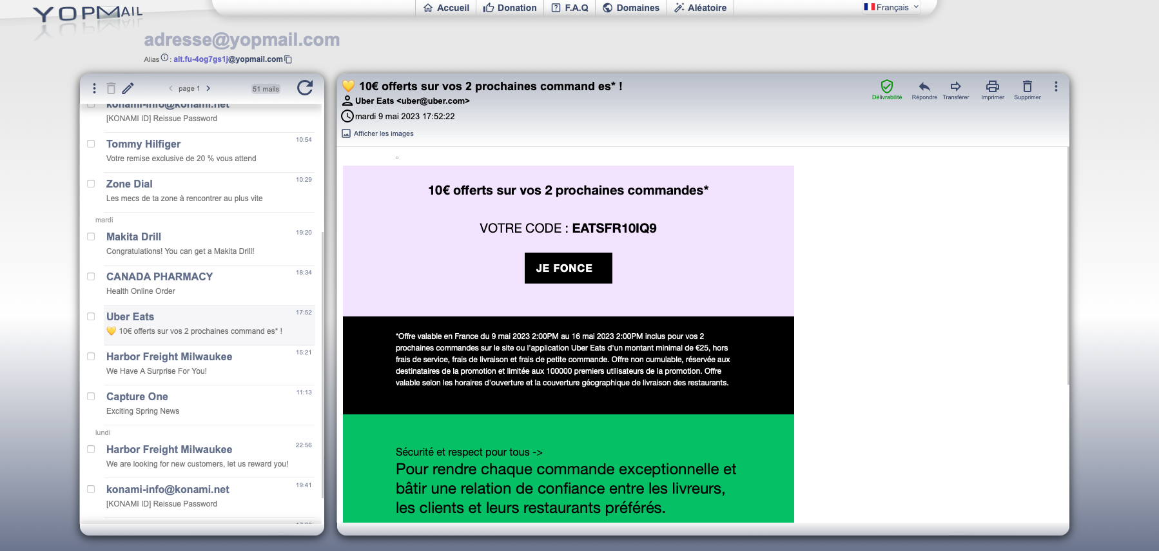Click the Alias info icon
Screen dimensions: 1159x551
pyautogui.click(x=164, y=58)
